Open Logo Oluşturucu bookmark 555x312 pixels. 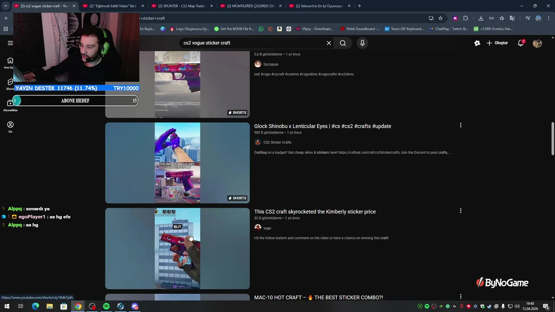pos(189,29)
